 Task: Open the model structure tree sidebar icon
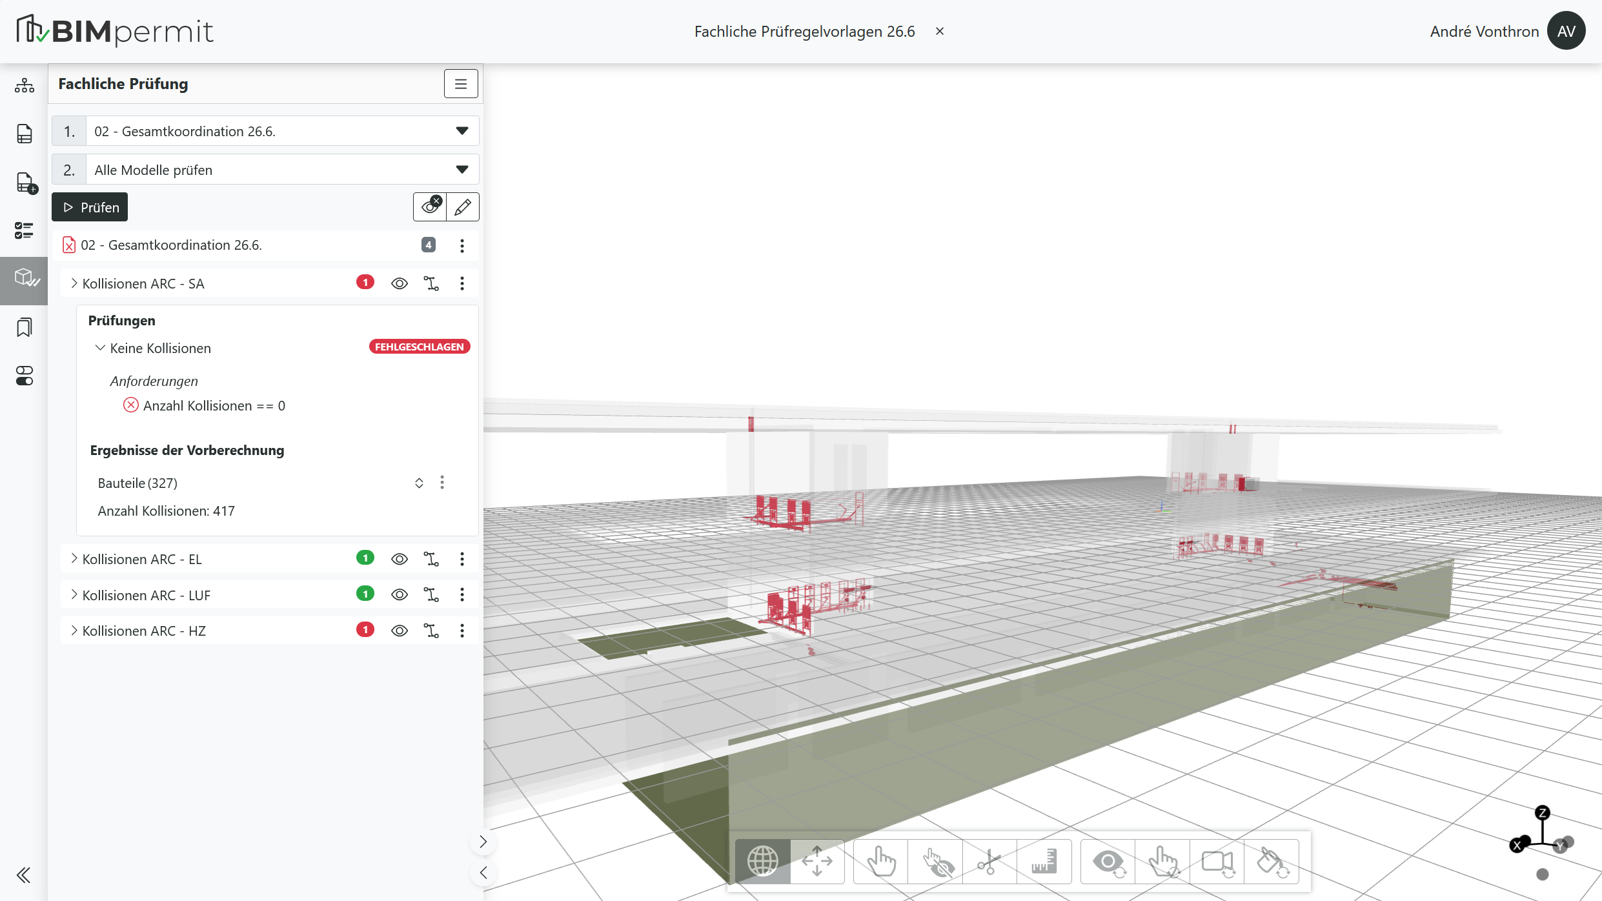click(24, 85)
